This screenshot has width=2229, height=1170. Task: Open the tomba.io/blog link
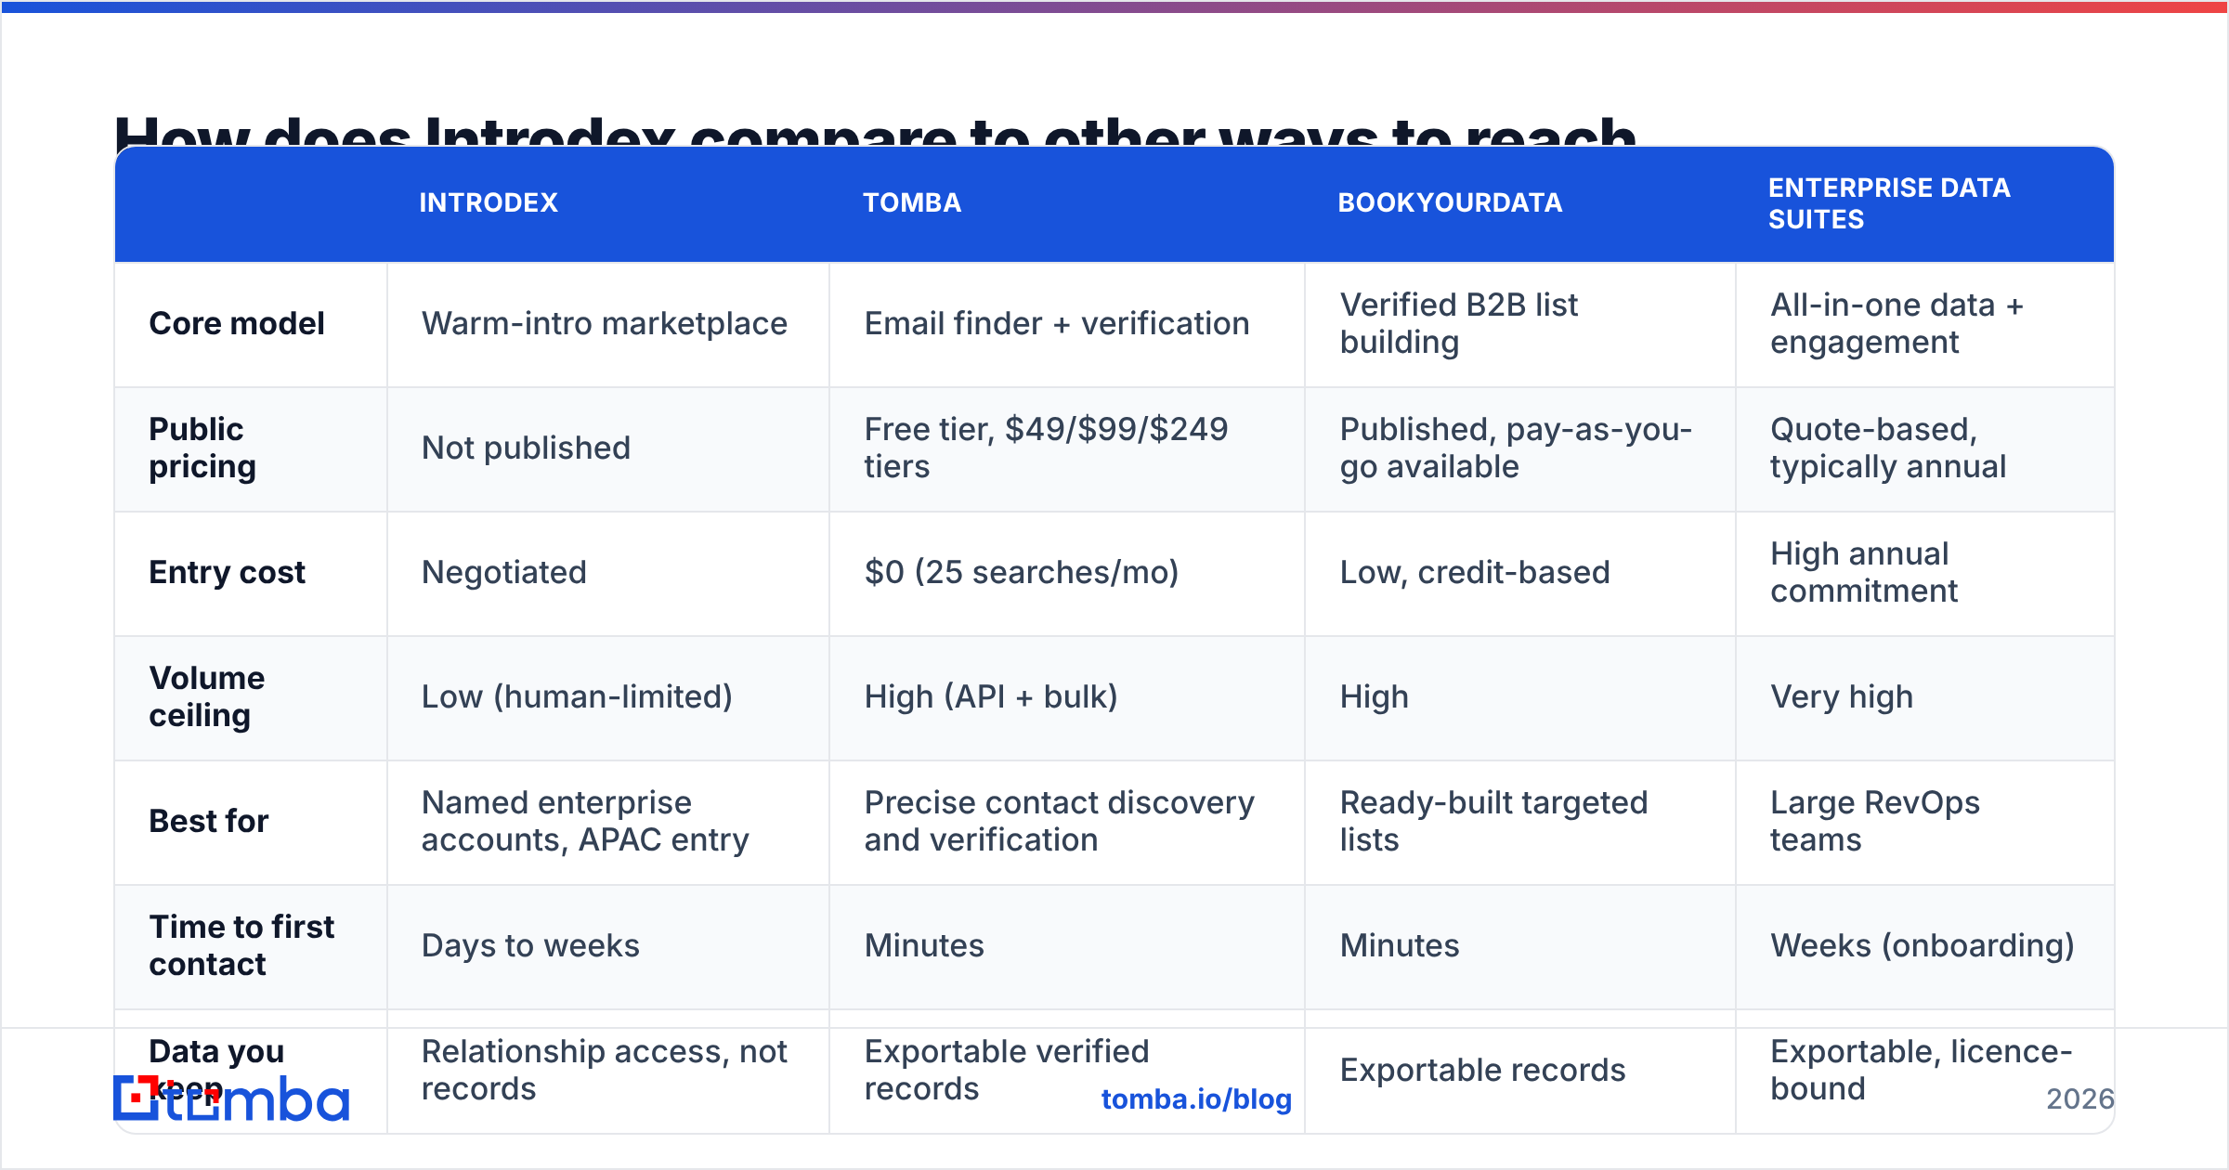(x=1196, y=1098)
